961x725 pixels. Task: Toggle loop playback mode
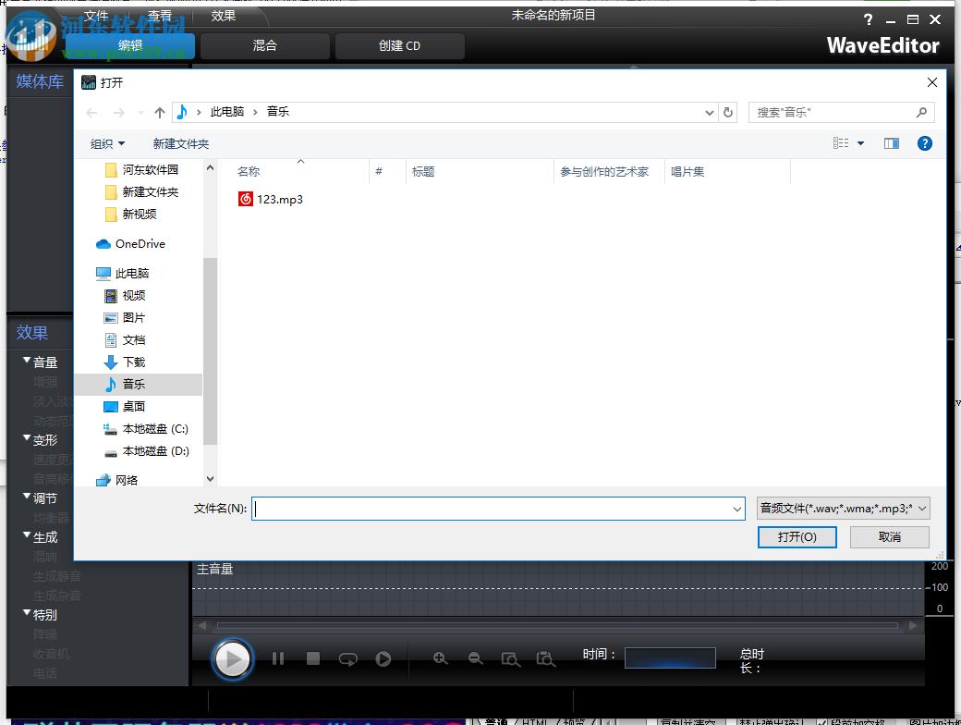[347, 658]
